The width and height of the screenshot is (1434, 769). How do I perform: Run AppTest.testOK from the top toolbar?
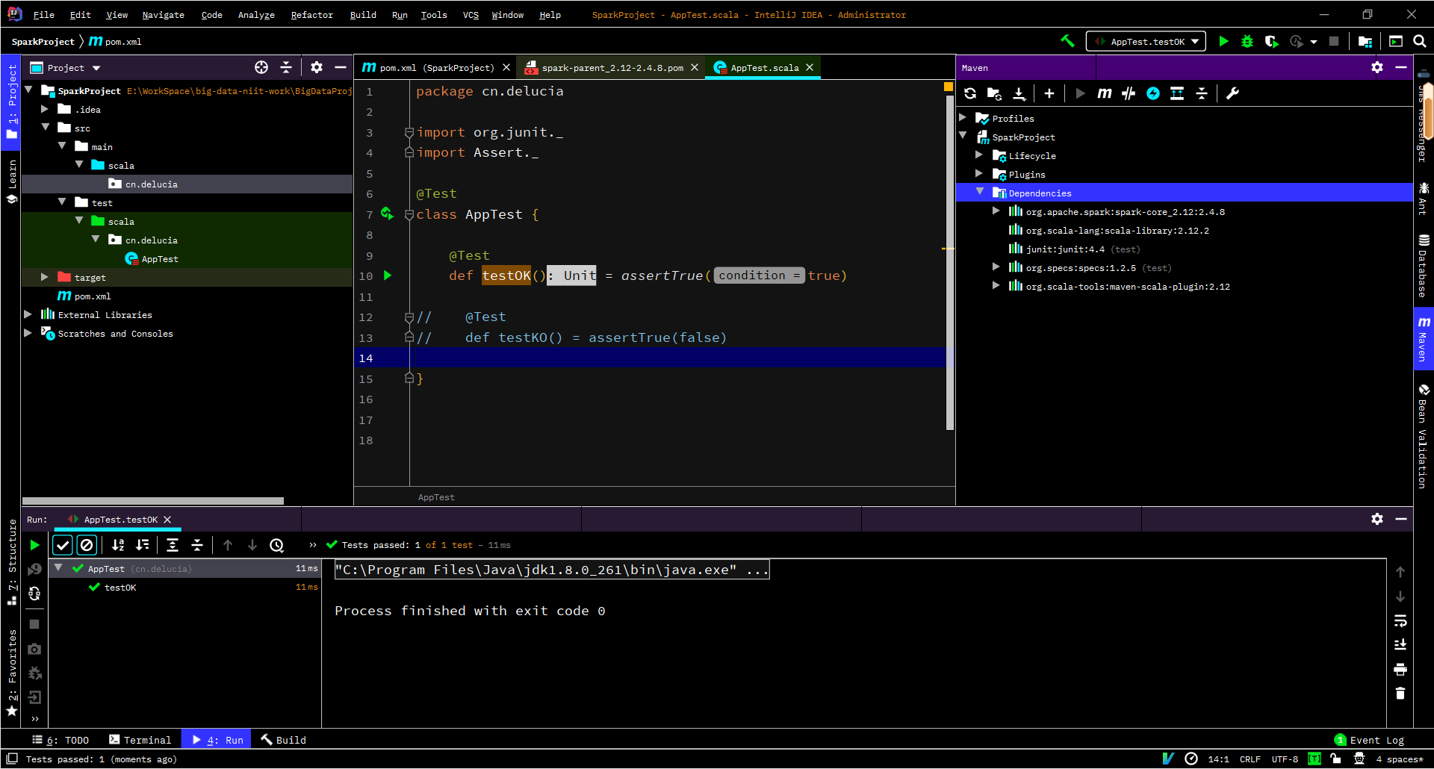(x=1223, y=41)
